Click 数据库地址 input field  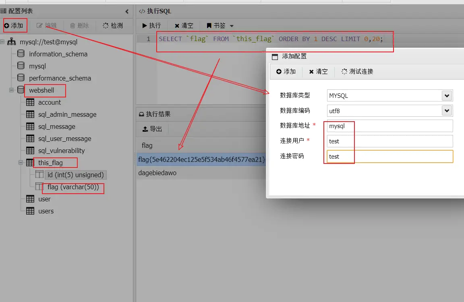coord(390,126)
